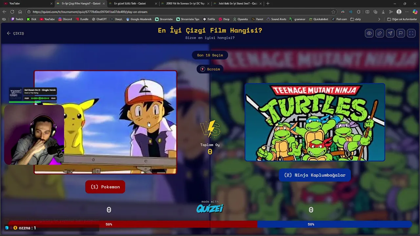The image size is (420, 236).
Task: Open the grammer bookmark
Action: pos(297,19)
